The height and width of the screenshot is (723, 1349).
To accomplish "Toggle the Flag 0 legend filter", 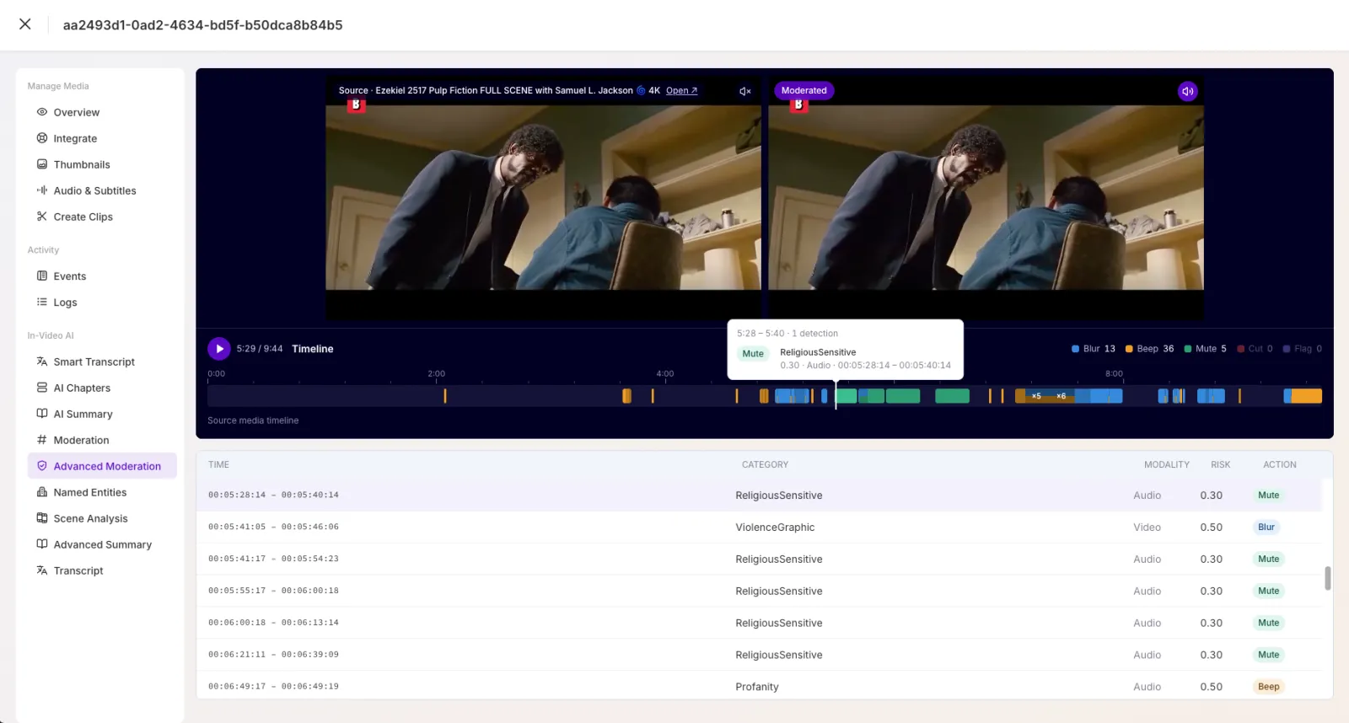I will point(1303,349).
